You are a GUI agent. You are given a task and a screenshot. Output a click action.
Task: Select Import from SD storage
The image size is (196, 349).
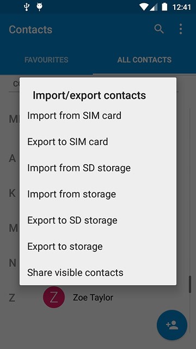98,168
